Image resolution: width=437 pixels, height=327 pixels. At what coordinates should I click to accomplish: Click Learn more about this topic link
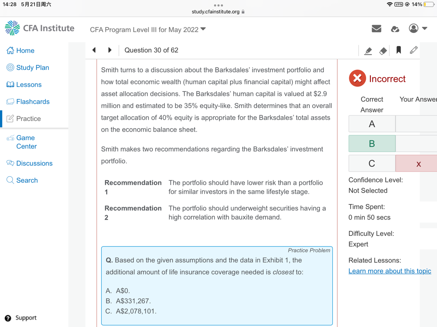tap(390, 271)
